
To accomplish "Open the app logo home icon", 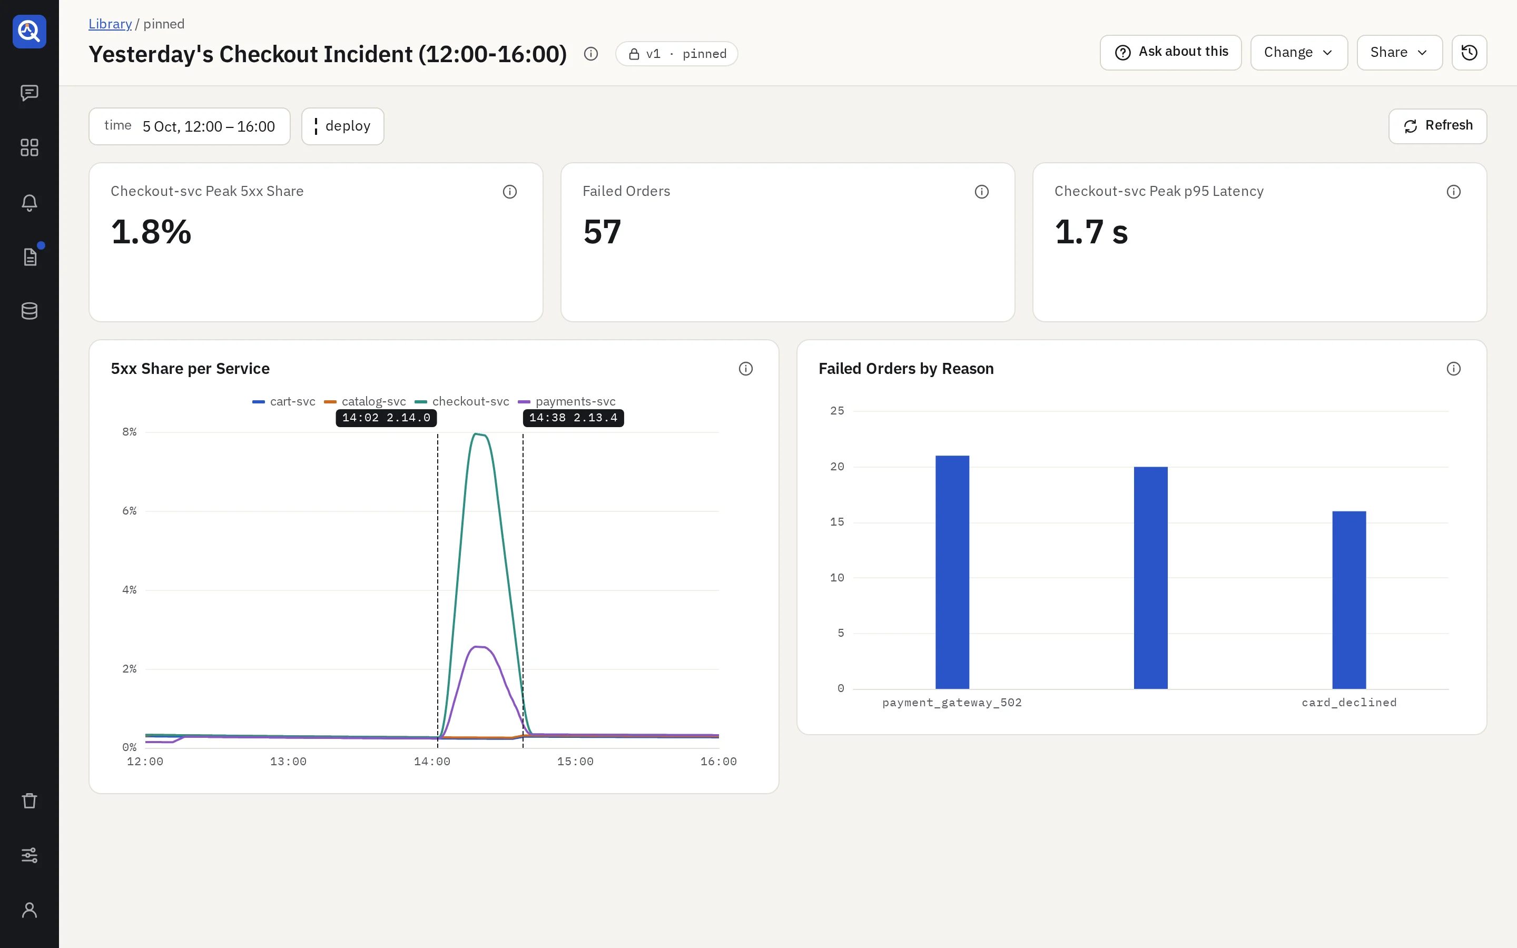I will pos(29,32).
